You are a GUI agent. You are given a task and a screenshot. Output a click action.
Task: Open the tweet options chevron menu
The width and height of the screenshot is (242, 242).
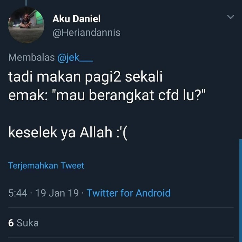pos(231,17)
